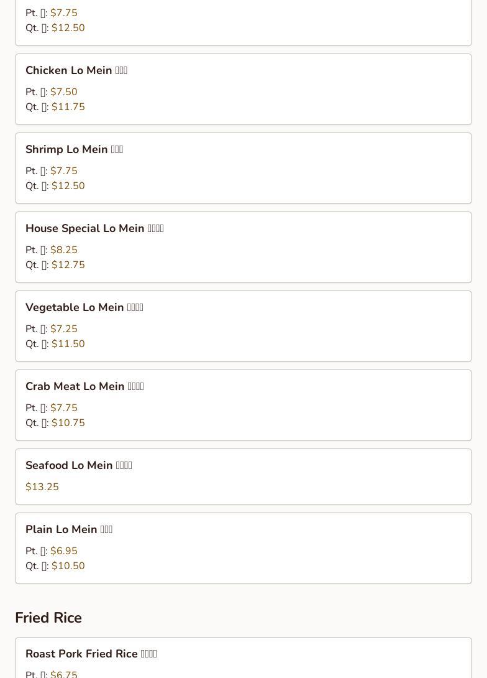Choose House Special Lo Mein quart $12.75

click(x=68, y=265)
